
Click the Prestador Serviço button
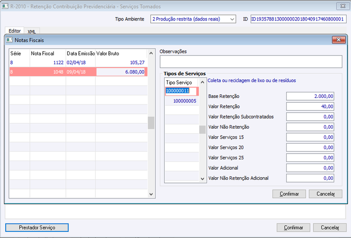coord(37,227)
